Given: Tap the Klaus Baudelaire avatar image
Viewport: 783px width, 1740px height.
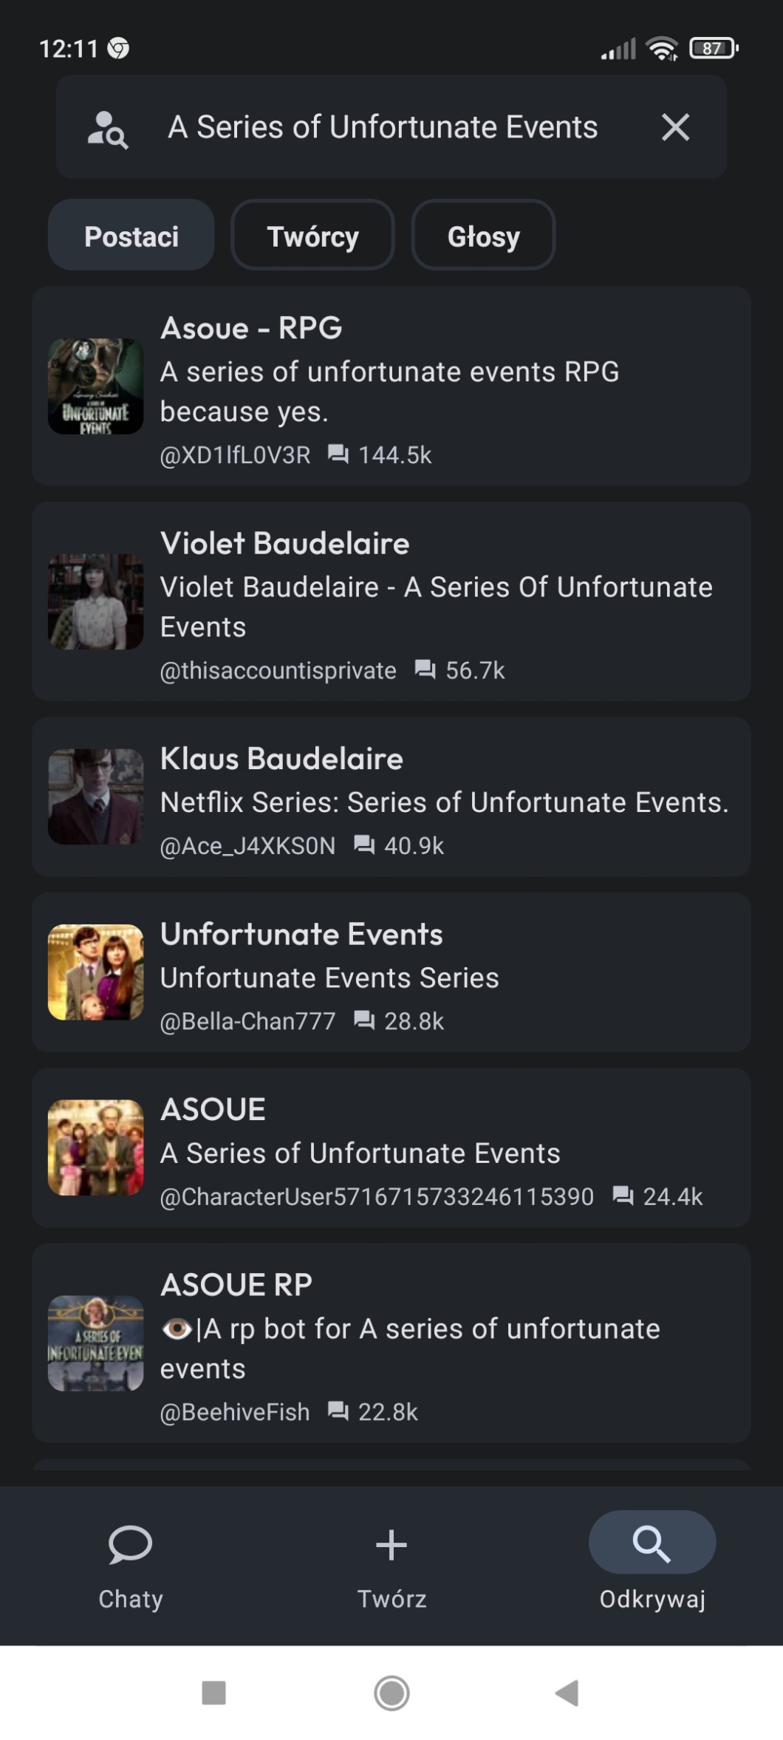Looking at the screenshot, I should click(x=96, y=797).
